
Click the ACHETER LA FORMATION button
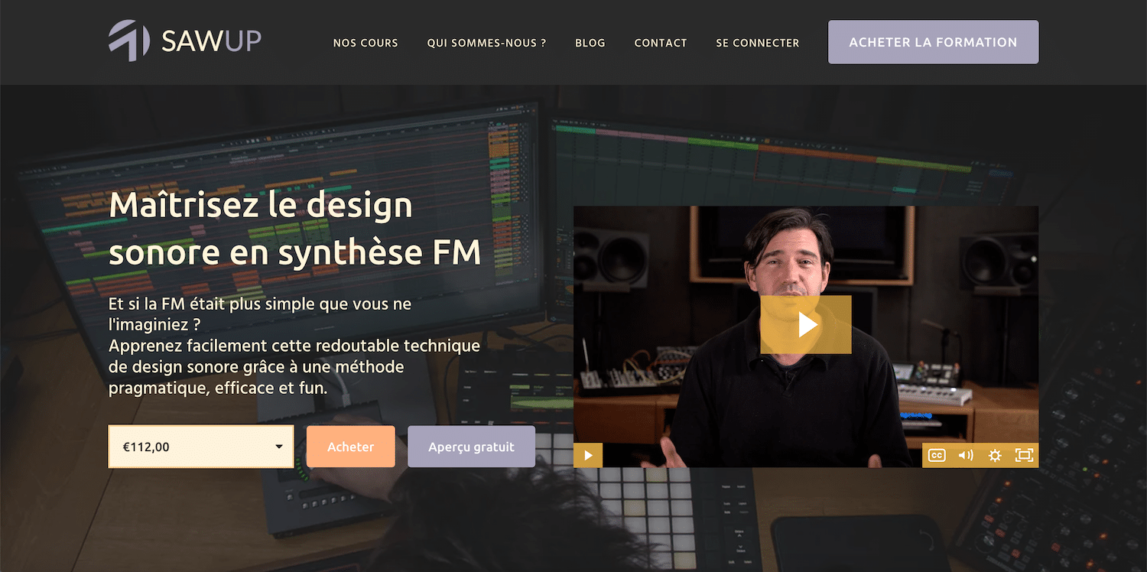[933, 42]
